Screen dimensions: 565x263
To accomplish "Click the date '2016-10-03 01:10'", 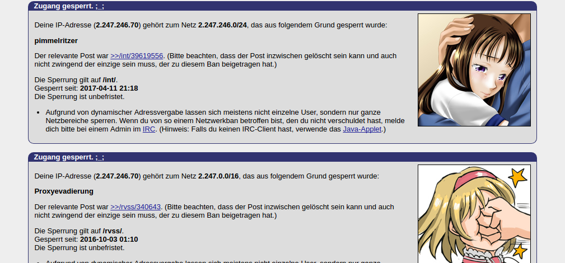I will click(x=109, y=239).
